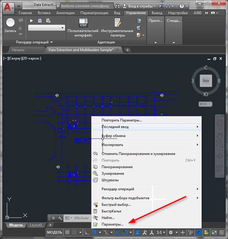The image size is (228, 239).
Task: Click the Edit aliases PGP icon
Action: [x=139, y=35]
